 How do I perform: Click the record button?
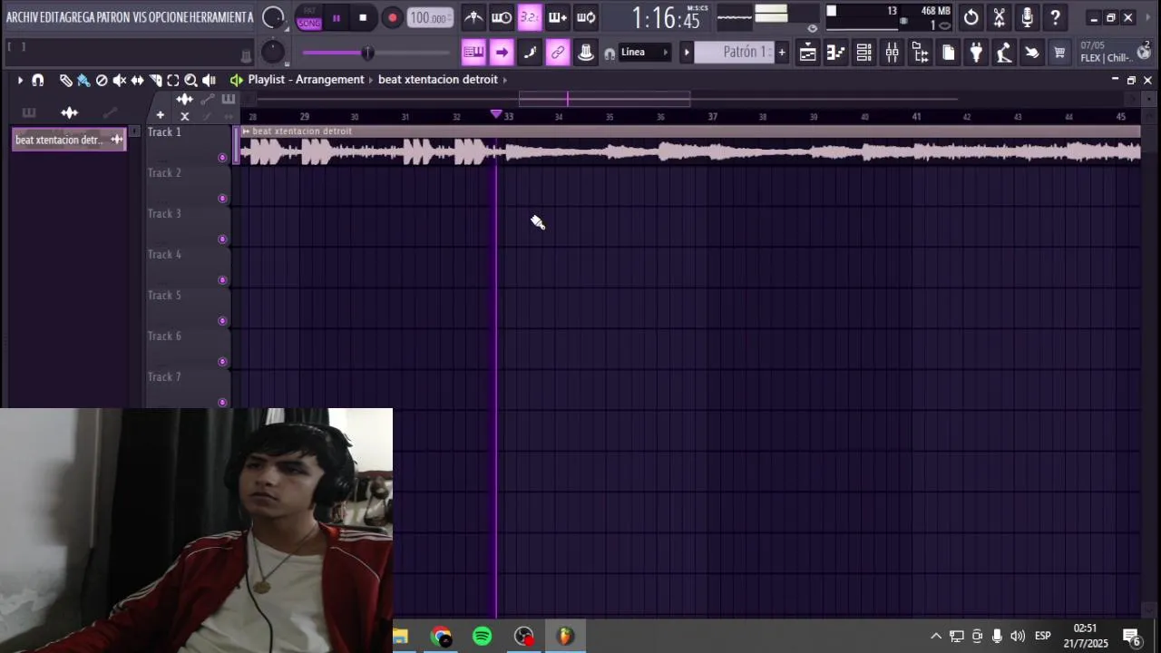pyautogui.click(x=392, y=18)
